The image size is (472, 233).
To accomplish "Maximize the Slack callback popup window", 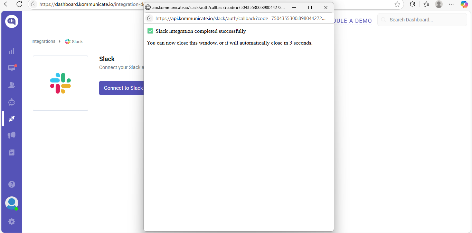I will point(310,8).
